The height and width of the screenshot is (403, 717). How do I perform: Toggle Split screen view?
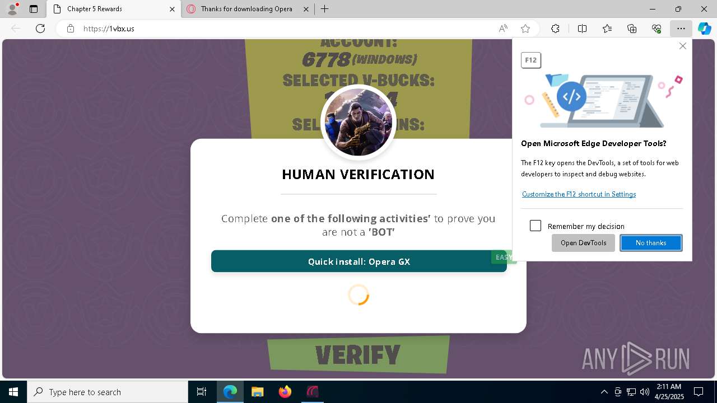point(582,29)
